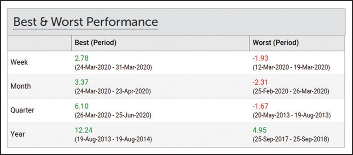Select the best month value 3.37
This screenshot has height=155, width=353.
point(81,83)
